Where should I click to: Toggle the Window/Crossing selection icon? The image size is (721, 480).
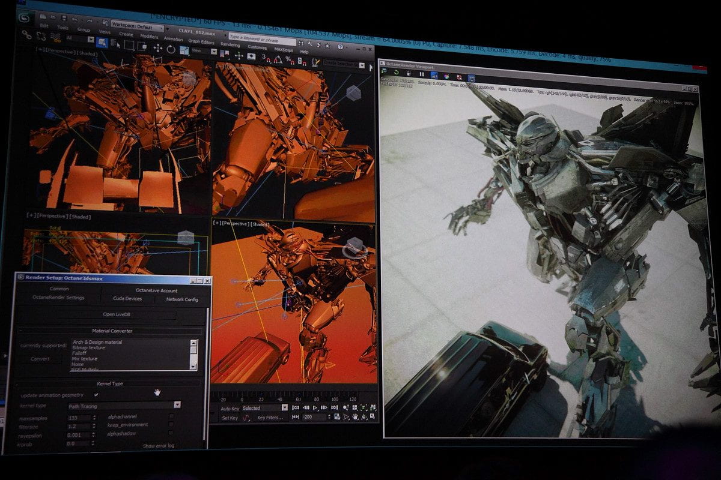tap(142, 46)
